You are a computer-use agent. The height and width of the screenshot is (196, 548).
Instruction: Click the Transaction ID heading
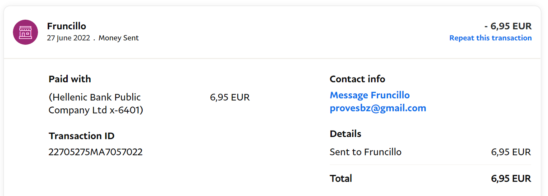point(82,136)
